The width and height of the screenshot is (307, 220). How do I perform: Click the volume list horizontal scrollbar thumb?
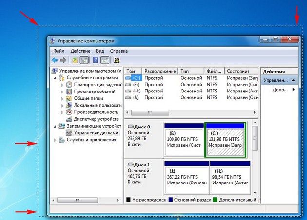click(x=150, y=112)
